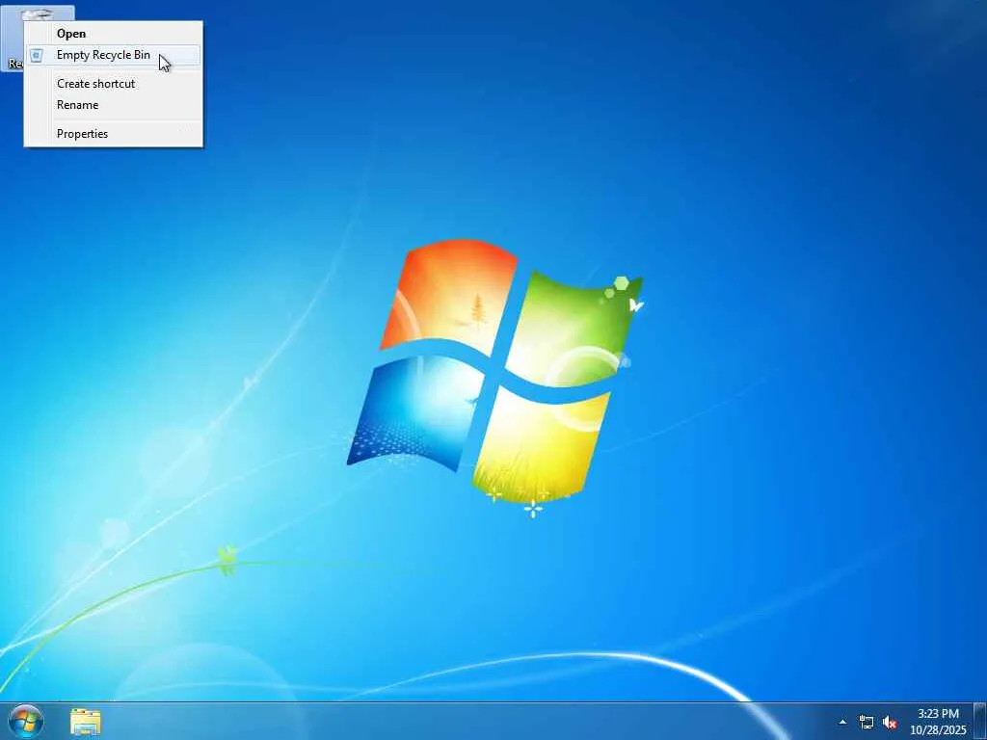Show hidden icons arrow in system tray
Screen dimensions: 987x740
pyautogui.click(x=842, y=722)
